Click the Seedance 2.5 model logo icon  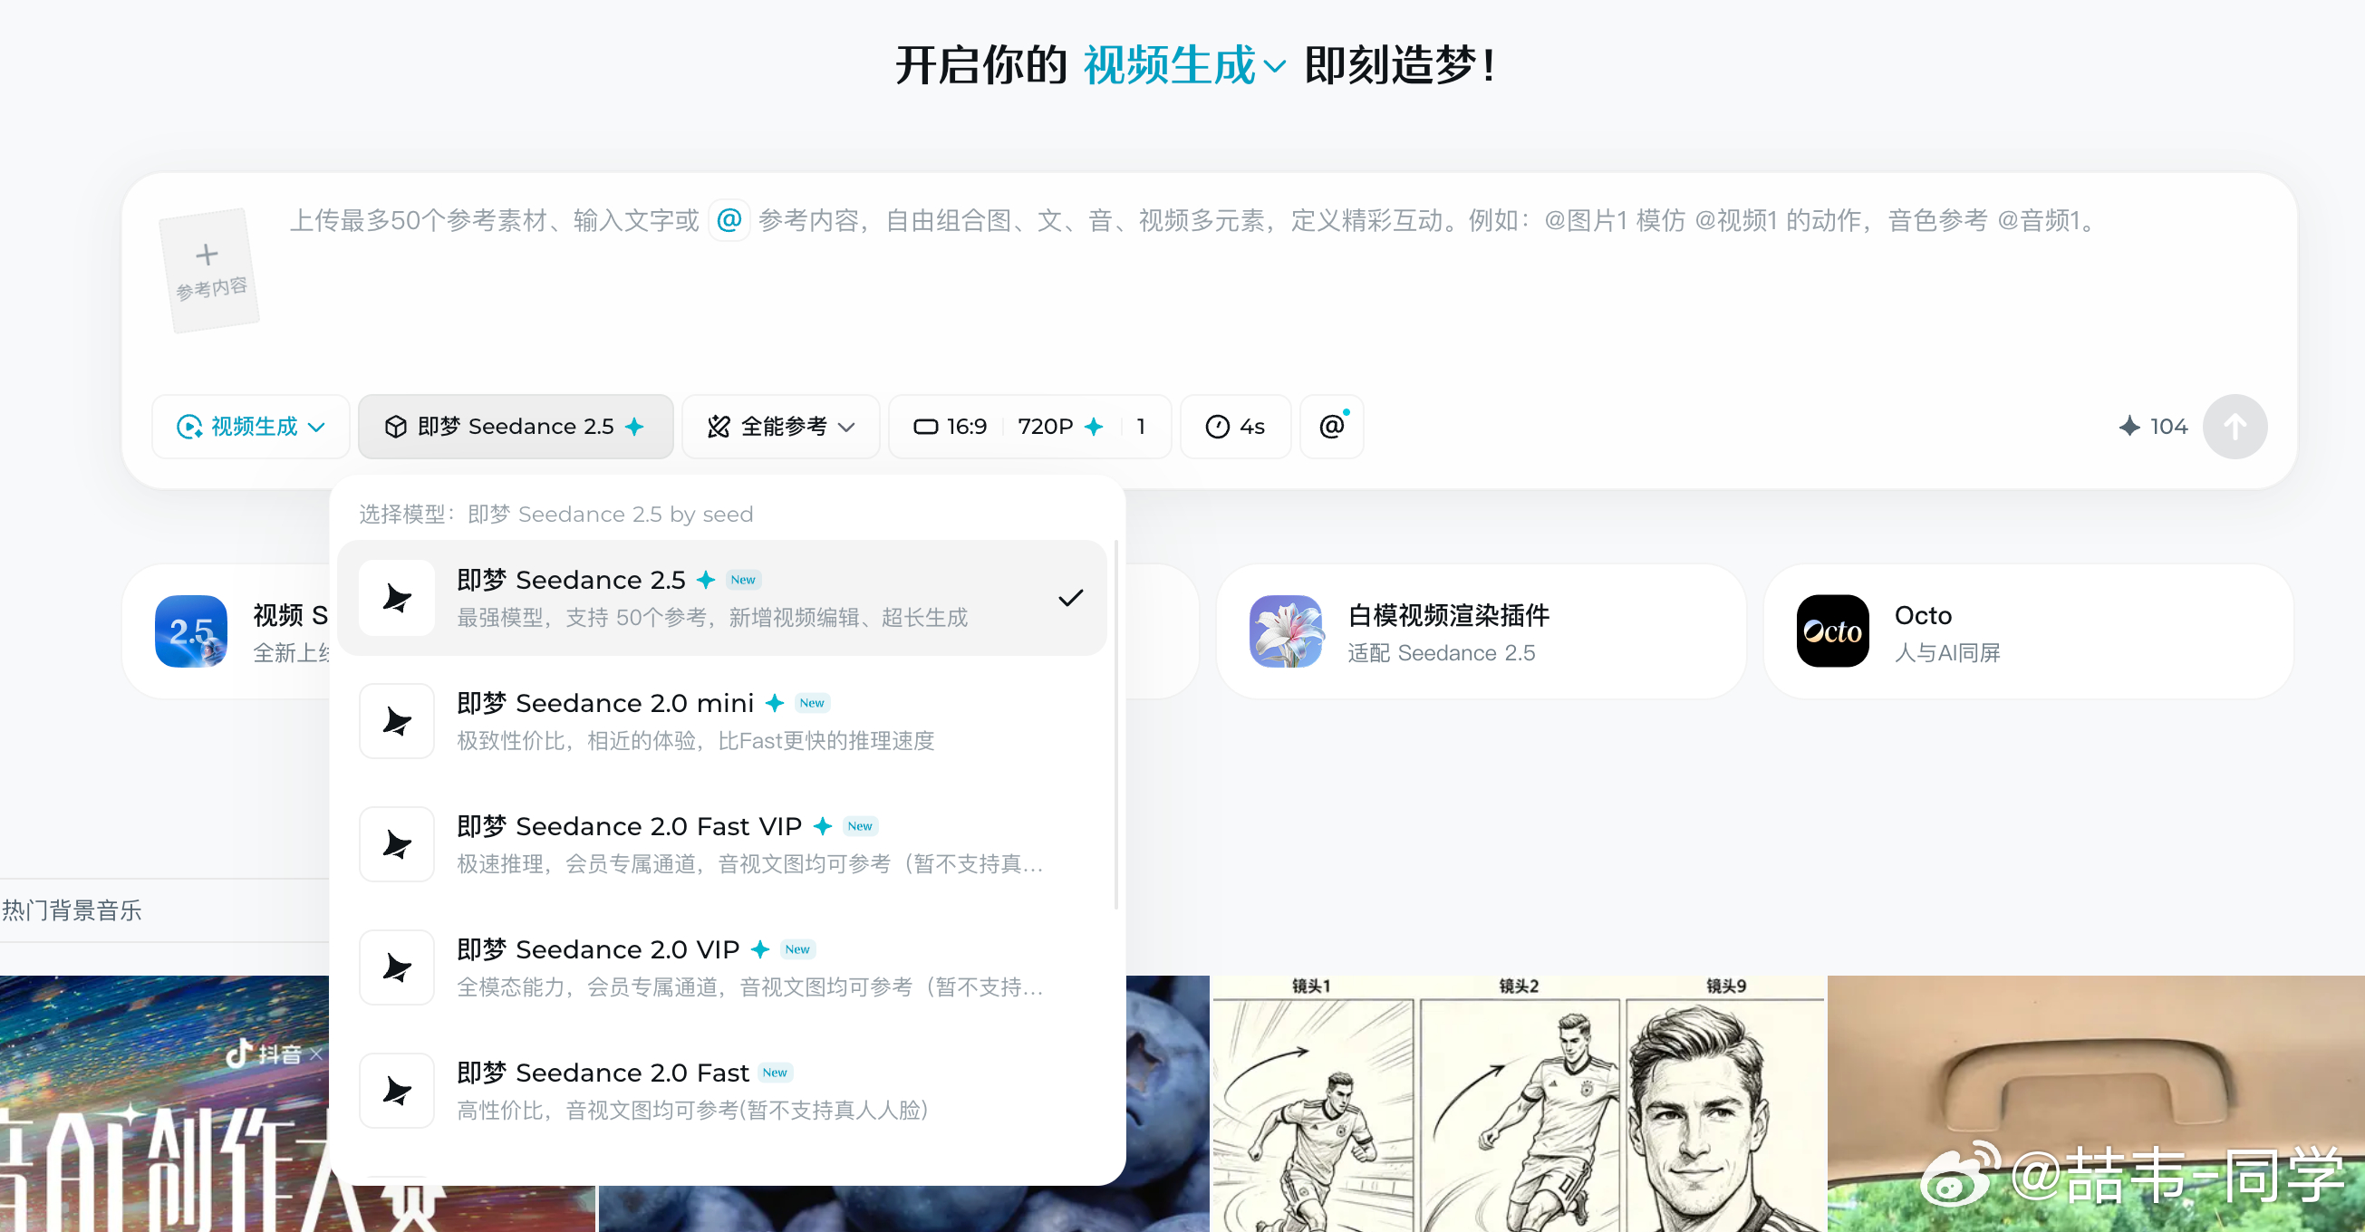(397, 598)
